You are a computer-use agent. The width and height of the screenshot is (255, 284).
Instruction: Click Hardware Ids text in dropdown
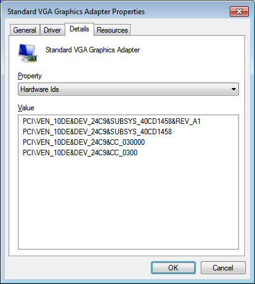click(39, 89)
